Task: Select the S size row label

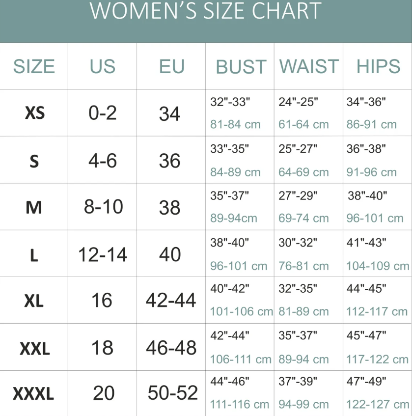Action: [34, 161]
